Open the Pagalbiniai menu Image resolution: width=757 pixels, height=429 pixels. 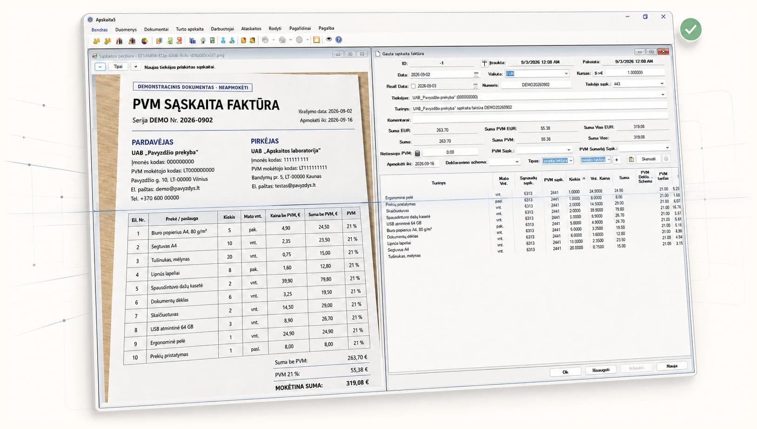(x=300, y=28)
